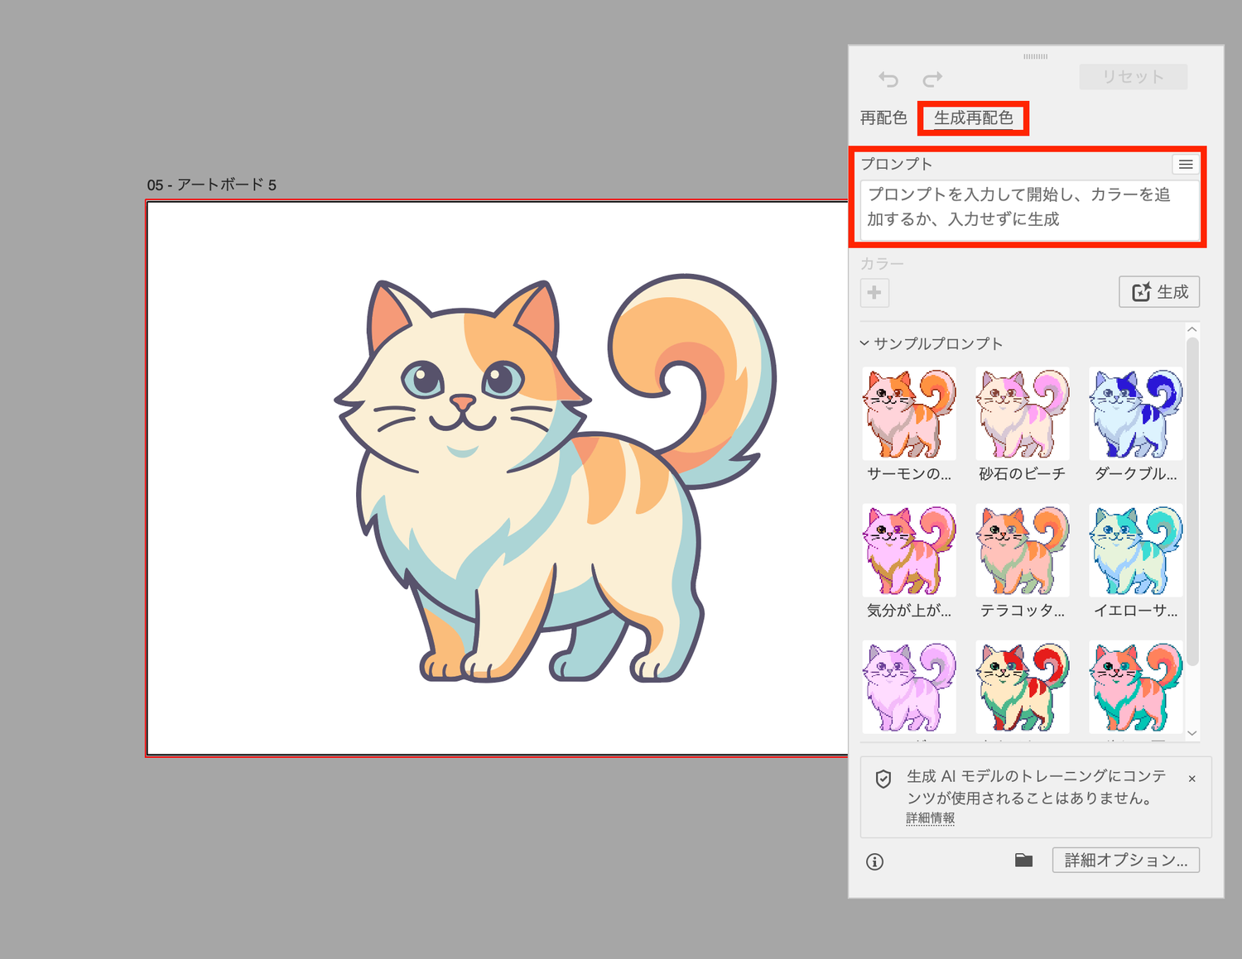This screenshot has height=959, width=1242.
Task: Open the folder icon beside 詳細オプション
Action: [1023, 861]
